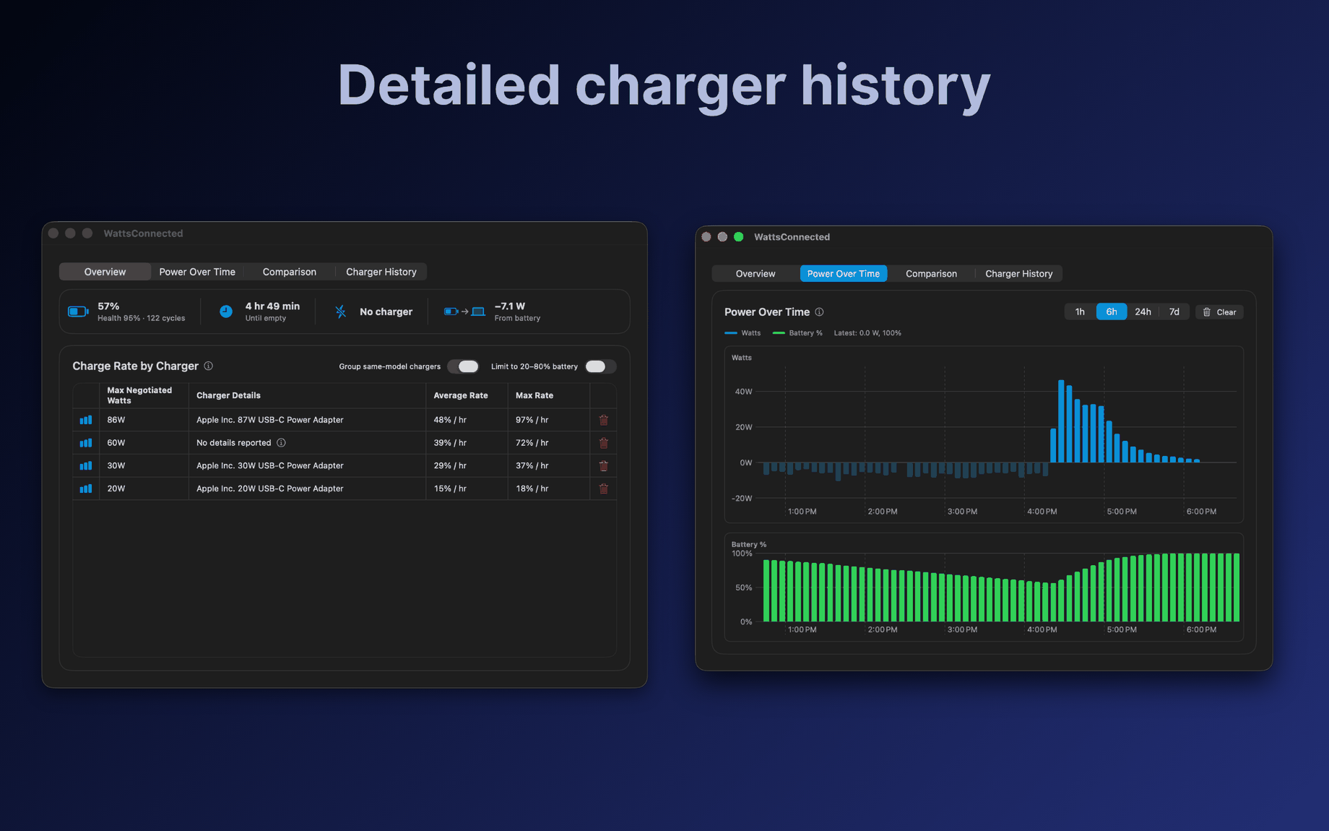Image resolution: width=1329 pixels, height=831 pixels.
Task: Open Overview tab in right window
Action: (756, 274)
